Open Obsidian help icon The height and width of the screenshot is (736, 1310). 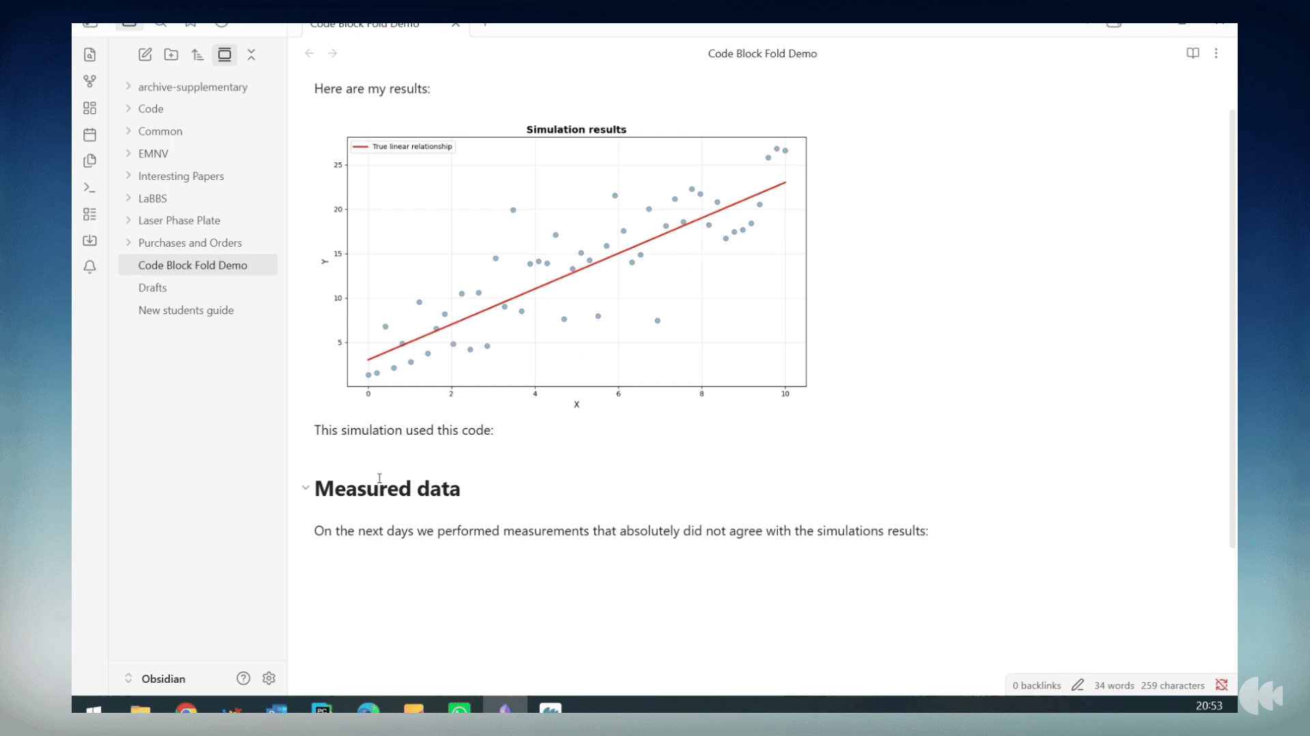244,678
